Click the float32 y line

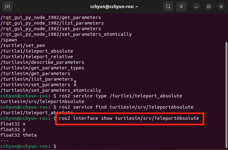[13, 129]
